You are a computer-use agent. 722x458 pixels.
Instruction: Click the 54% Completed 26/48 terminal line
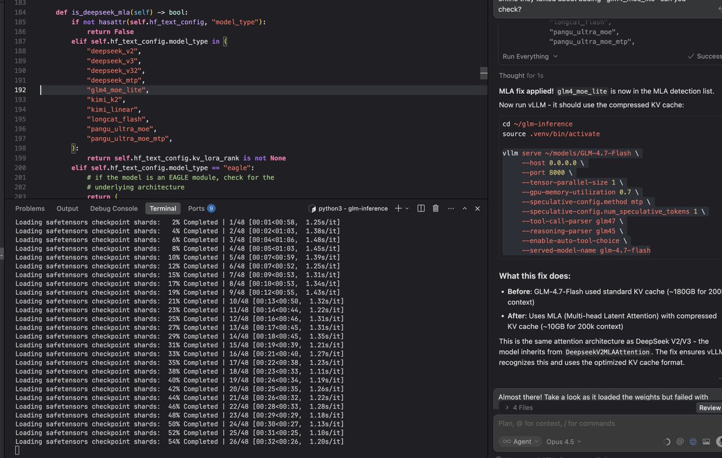(x=179, y=441)
